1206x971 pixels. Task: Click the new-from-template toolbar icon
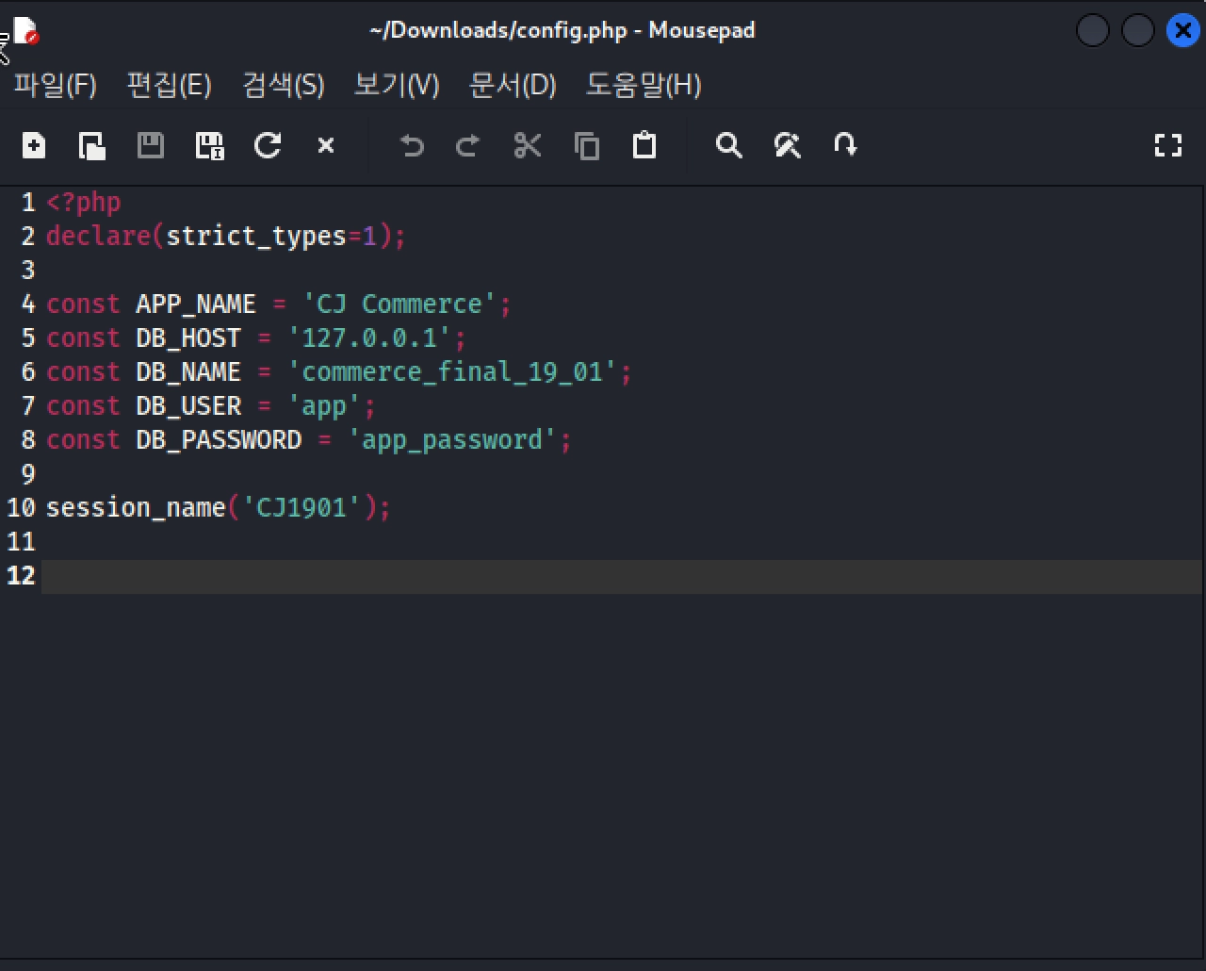pos(91,145)
